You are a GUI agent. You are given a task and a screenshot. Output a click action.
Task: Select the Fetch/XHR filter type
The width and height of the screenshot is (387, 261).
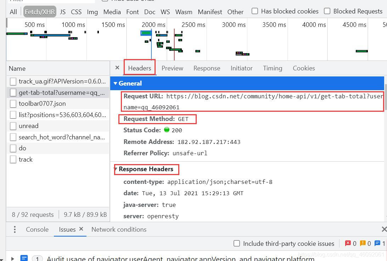pyautogui.click(x=40, y=12)
